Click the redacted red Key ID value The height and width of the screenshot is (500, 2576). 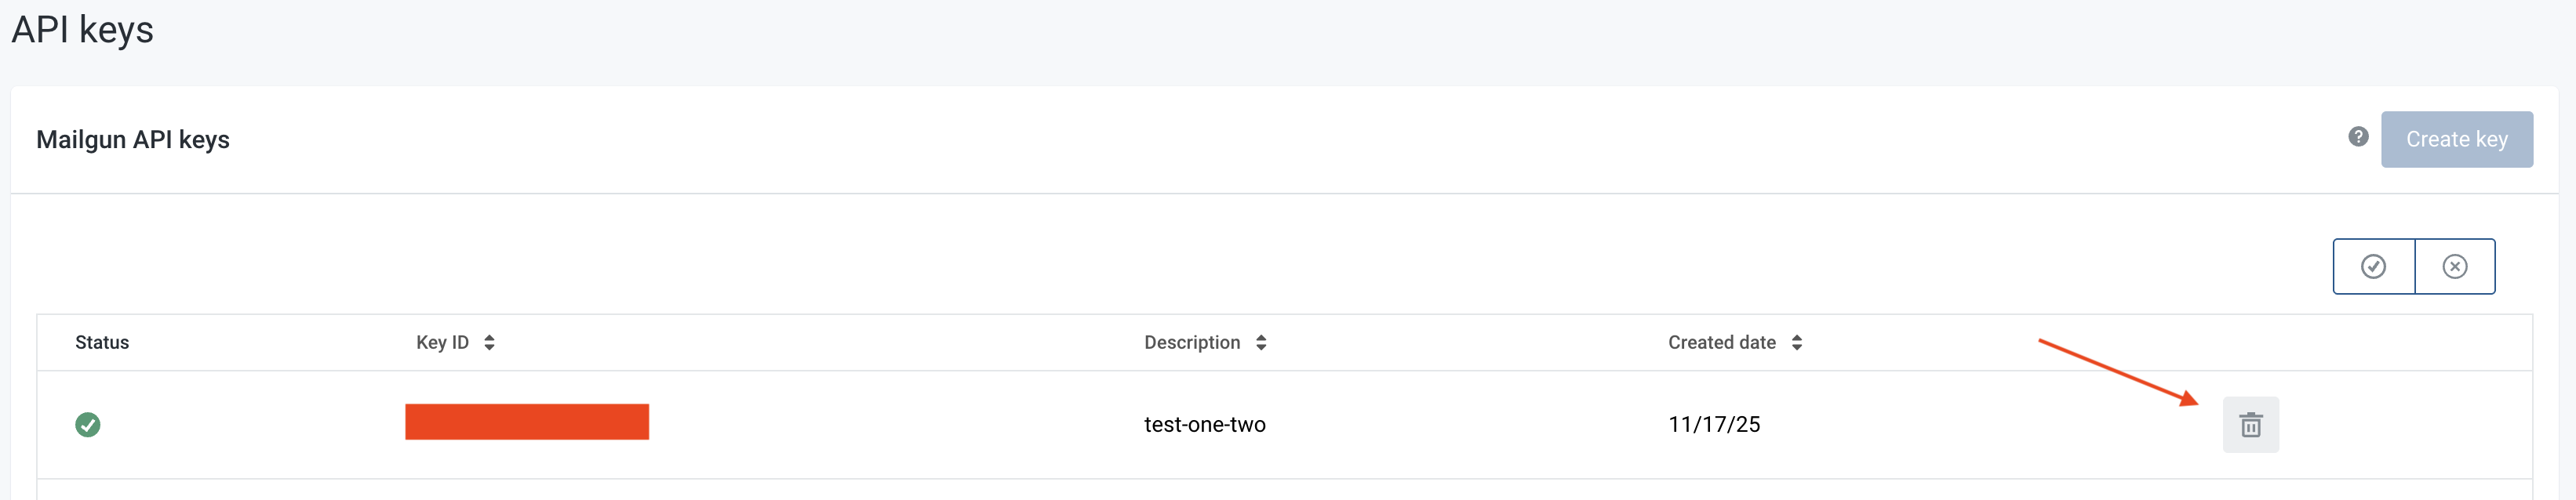(527, 422)
